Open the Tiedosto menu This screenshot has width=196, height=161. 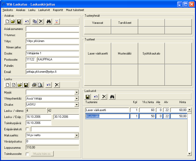tap(8, 10)
